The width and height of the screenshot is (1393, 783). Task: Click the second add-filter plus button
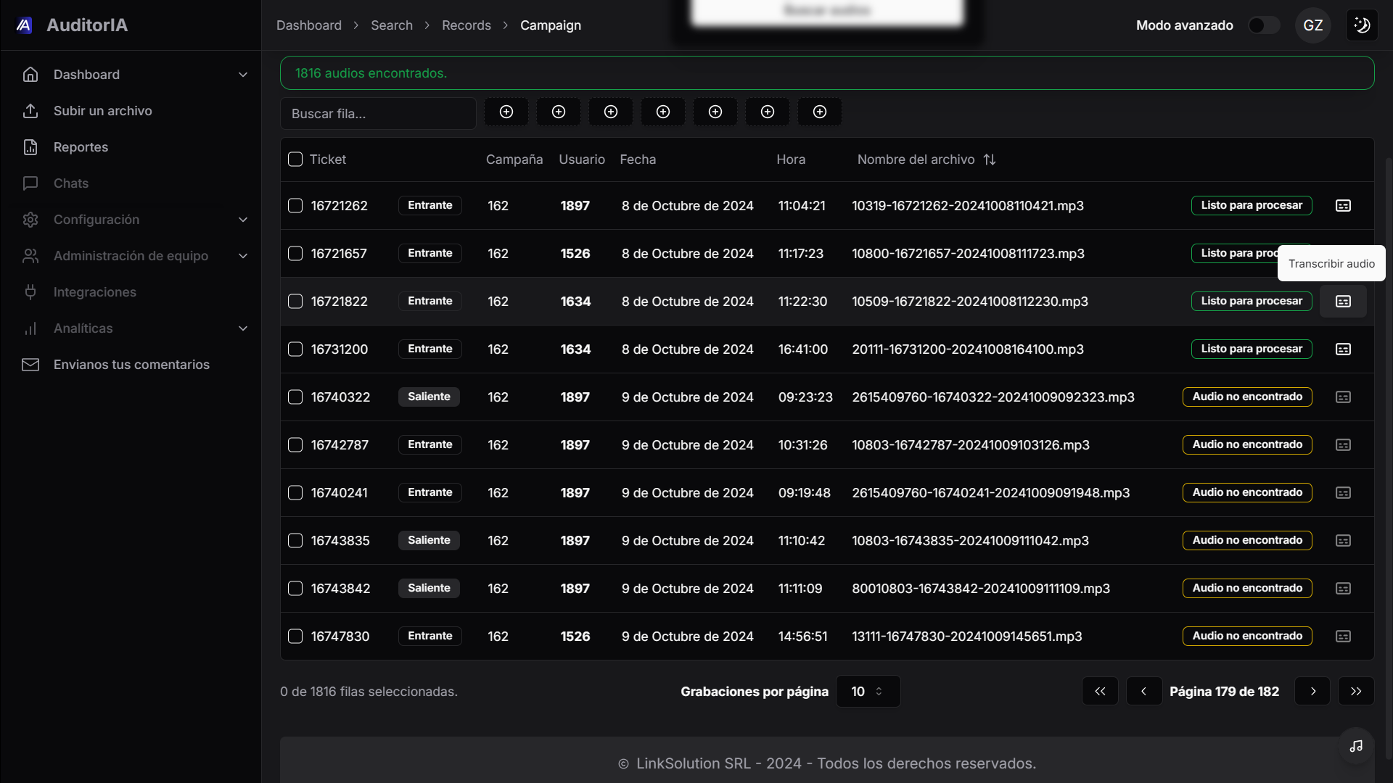tap(559, 112)
